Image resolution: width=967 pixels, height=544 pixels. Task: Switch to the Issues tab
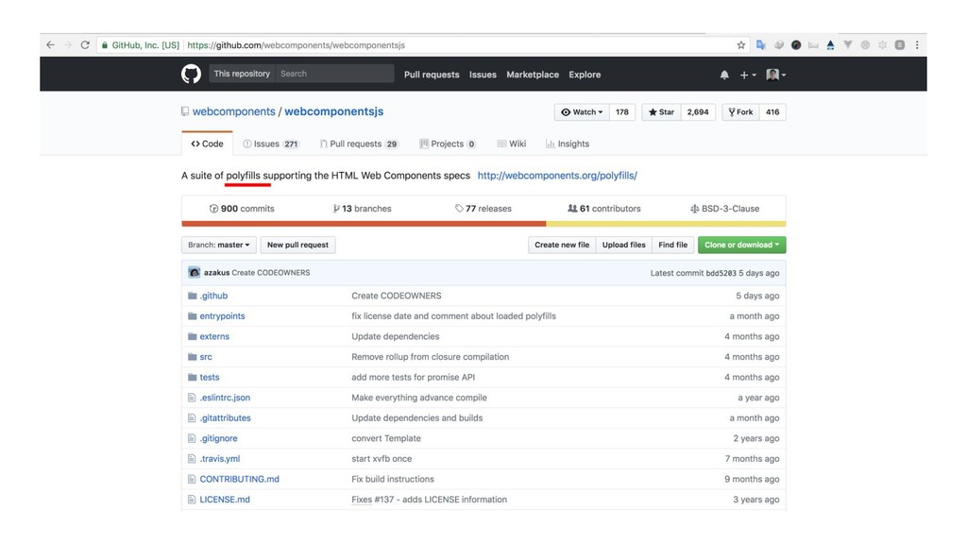point(270,144)
